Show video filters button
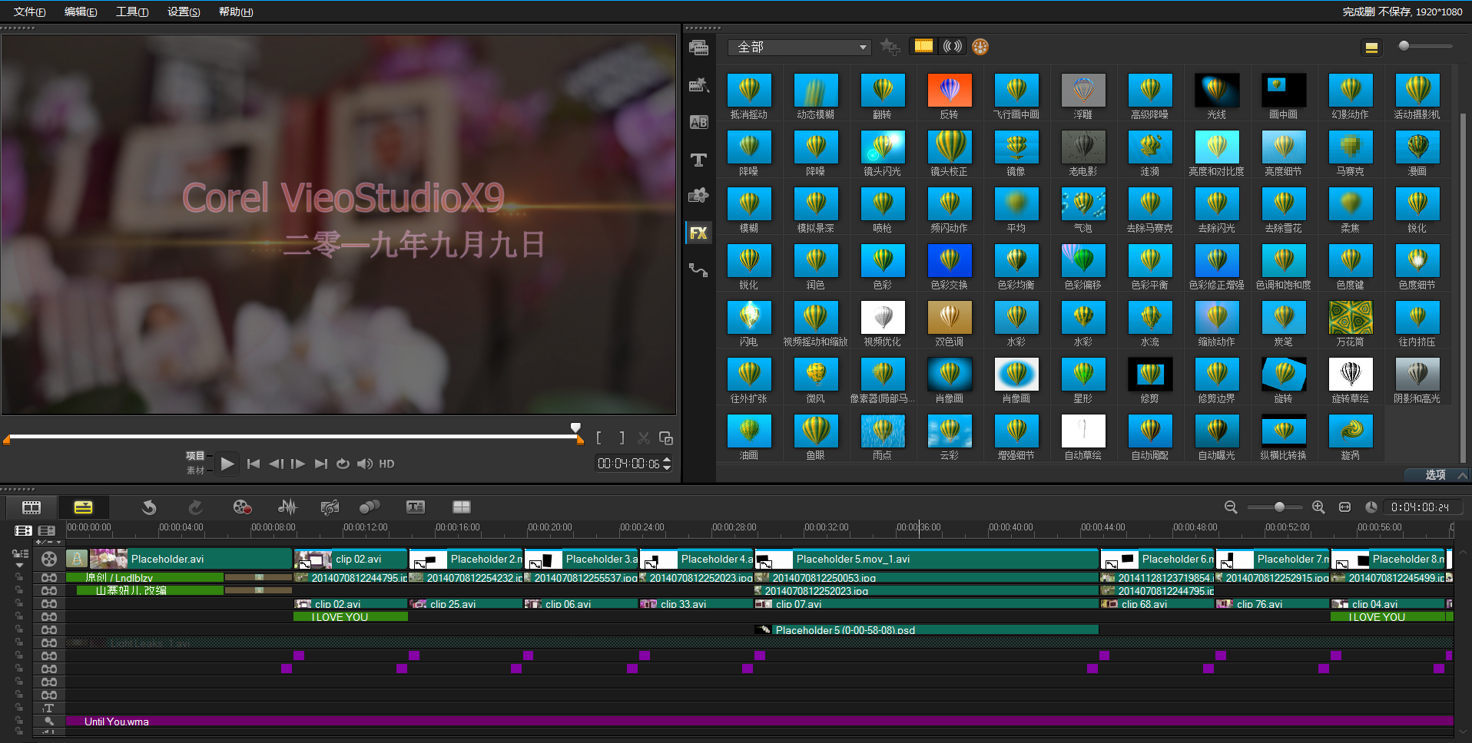This screenshot has height=743, width=1472. [x=923, y=46]
